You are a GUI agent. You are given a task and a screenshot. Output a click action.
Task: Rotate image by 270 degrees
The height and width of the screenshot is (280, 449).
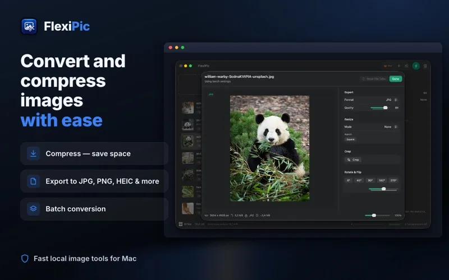[393, 180]
